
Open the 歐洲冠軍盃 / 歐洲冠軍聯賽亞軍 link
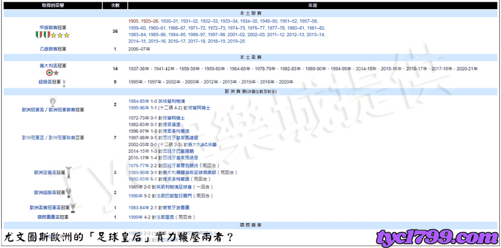(53, 138)
